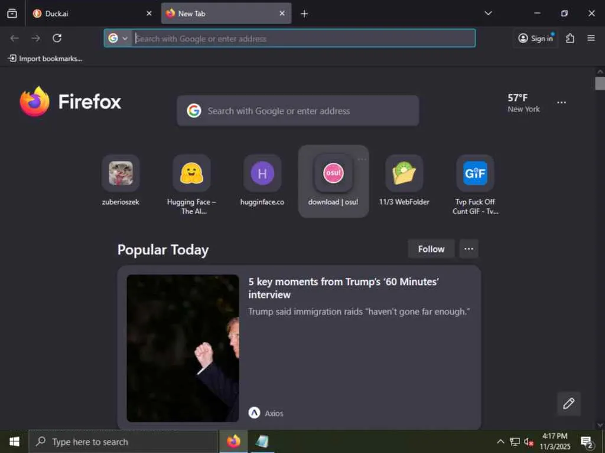The height and width of the screenshot is (453, 605).
Task: Switch to the Duck.ai tab
Action: 92,14
